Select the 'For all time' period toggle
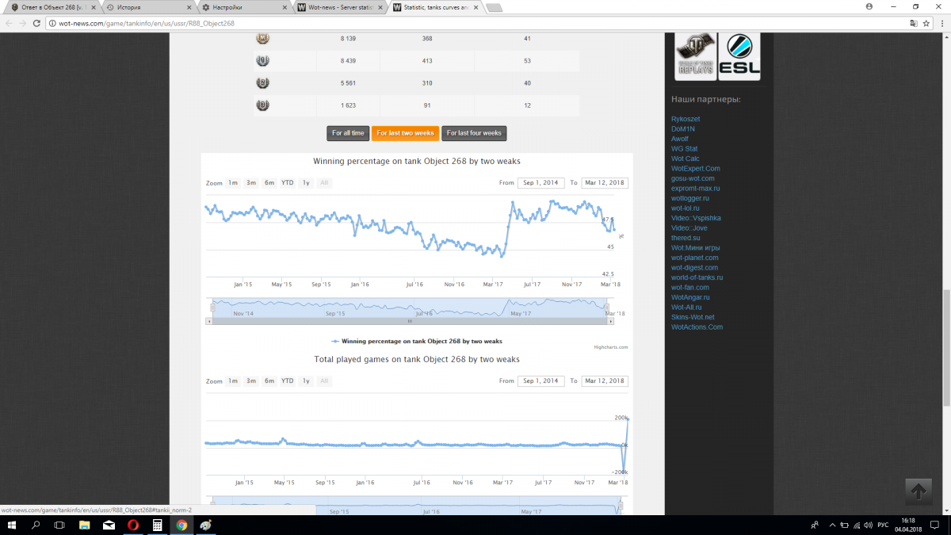 coord(348,133)
